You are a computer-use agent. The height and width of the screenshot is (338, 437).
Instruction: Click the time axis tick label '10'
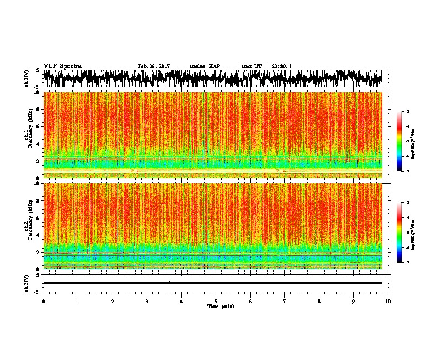click(x=388, y=302)
